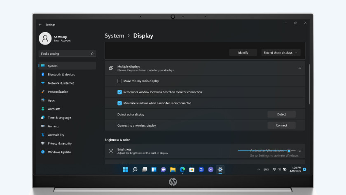Screen dimensions: 346x195
Task: Select System in the sidebar
Action: [x=67, y=66]
